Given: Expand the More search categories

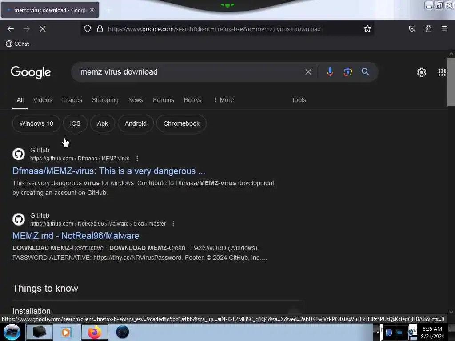Looking at the screenshot, I should 224,100.
